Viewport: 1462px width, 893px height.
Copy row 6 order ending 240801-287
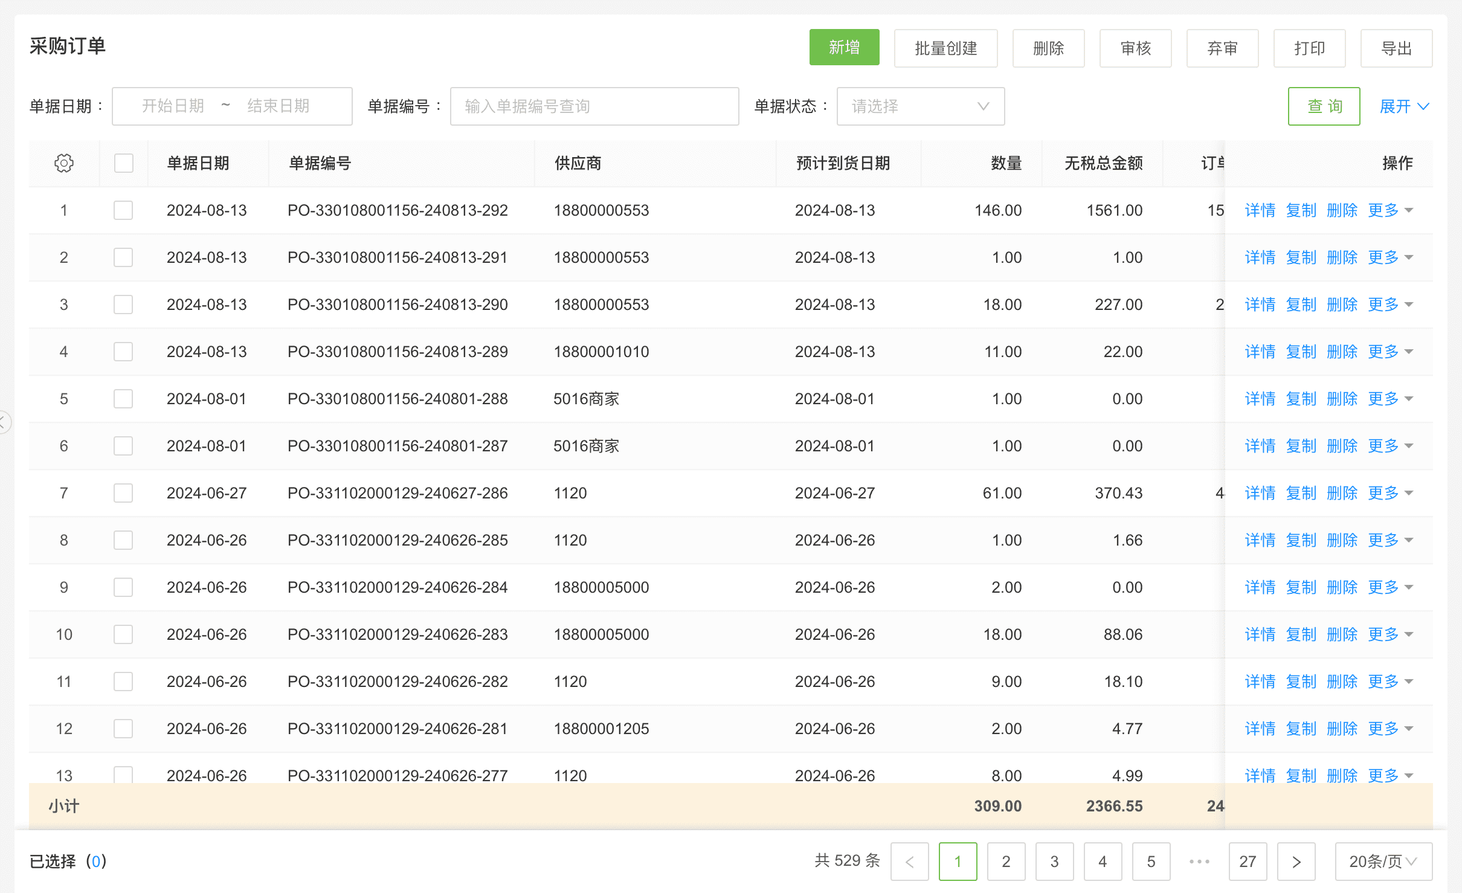coord(1301,446)
